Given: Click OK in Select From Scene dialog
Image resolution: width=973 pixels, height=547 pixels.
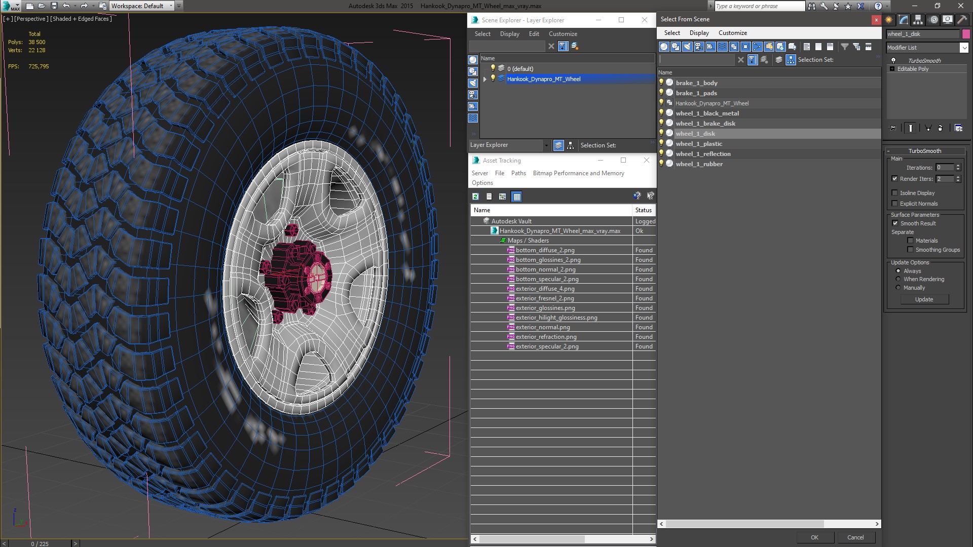Looking at the screenshot, I should 814,537.
